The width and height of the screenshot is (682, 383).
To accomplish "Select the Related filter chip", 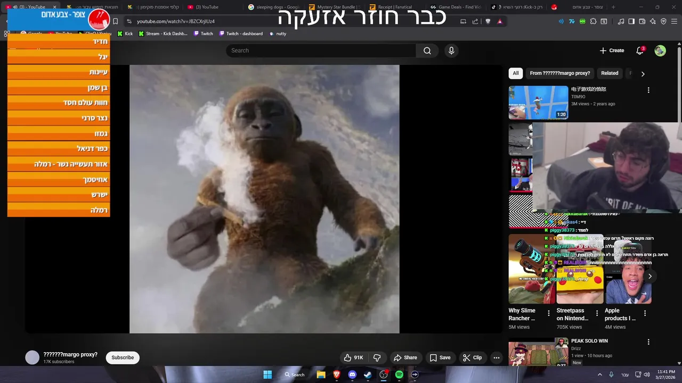I will tap(610, 73).
